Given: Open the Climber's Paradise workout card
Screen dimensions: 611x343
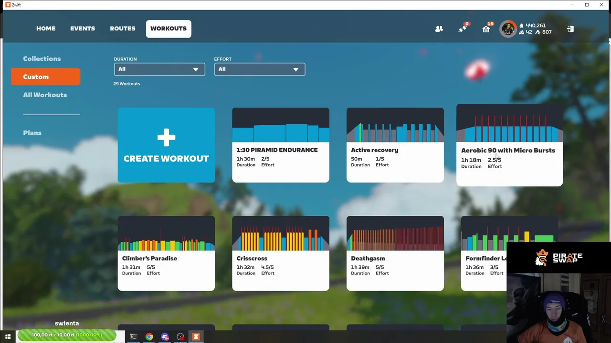Looking at the screenshot, I should click(x=166, y=253).
